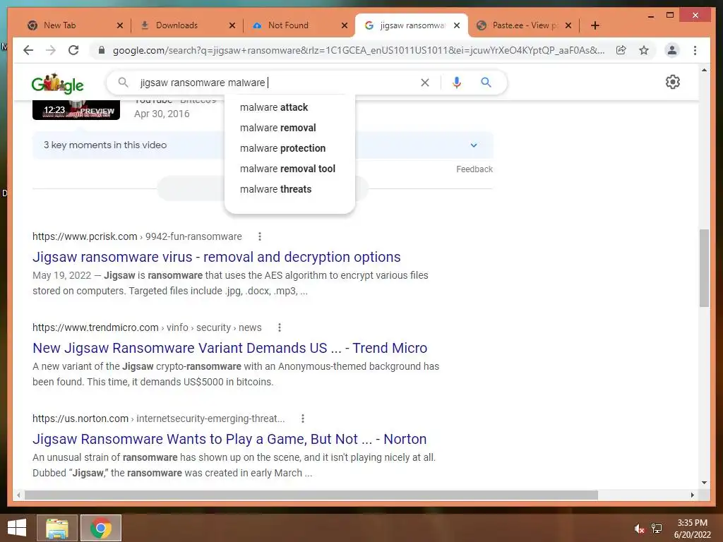This screenshot has height=542, width=723.
Task: Open the 12:23 video preview thumbnail
Action: [x=76, y=109]
